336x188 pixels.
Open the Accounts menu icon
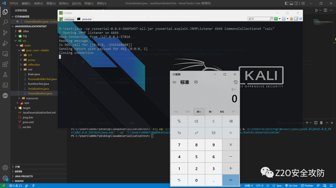(x=5, y=168)
